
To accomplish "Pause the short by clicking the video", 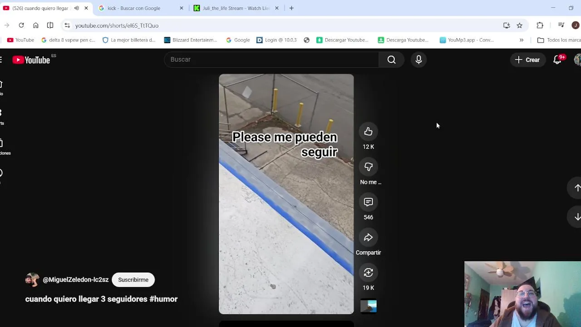I will point(286,194).
